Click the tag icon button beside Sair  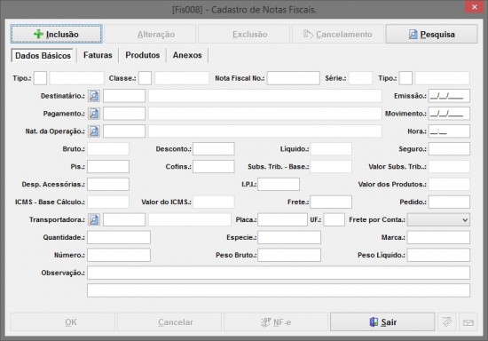(x=447, y=321)
